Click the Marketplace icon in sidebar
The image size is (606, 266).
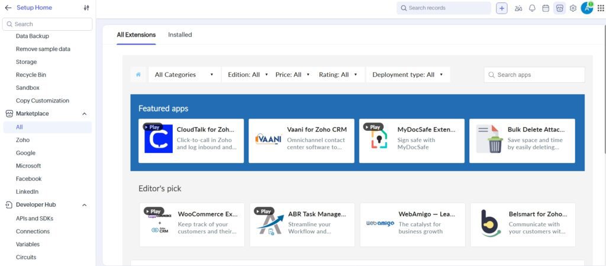click(x=9, y=114)
